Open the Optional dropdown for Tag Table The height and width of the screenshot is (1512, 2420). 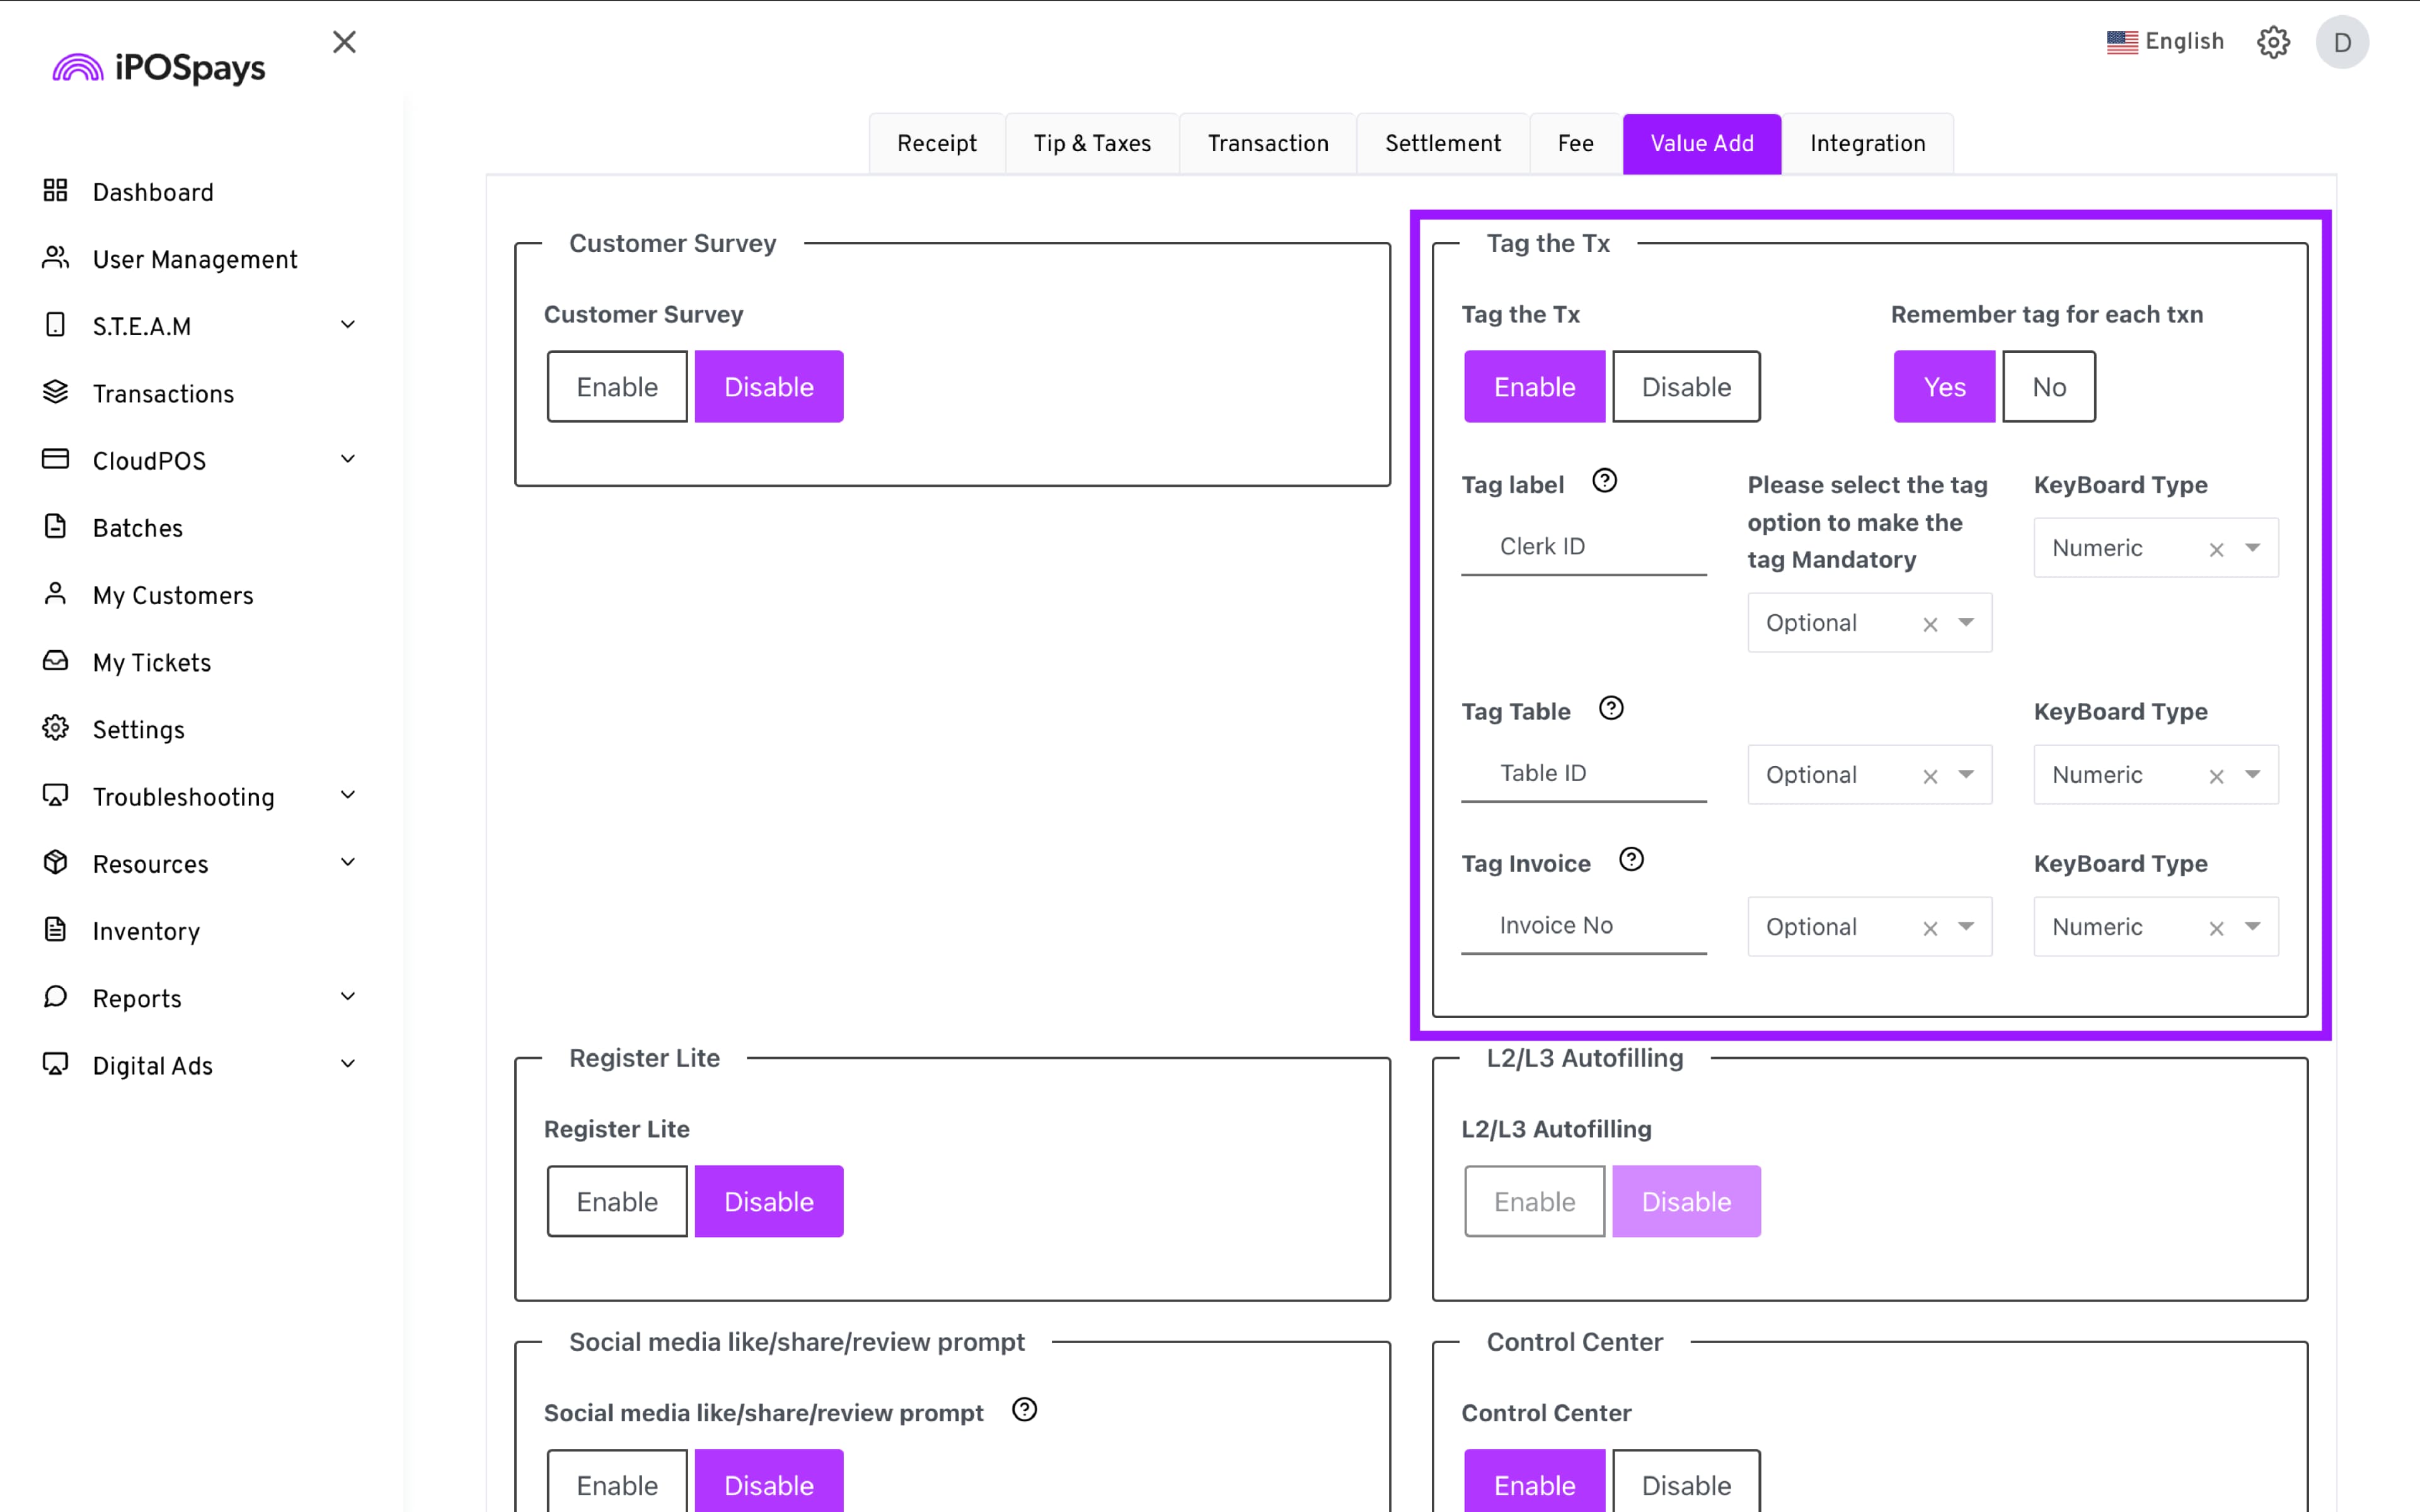pos(1965,774)
